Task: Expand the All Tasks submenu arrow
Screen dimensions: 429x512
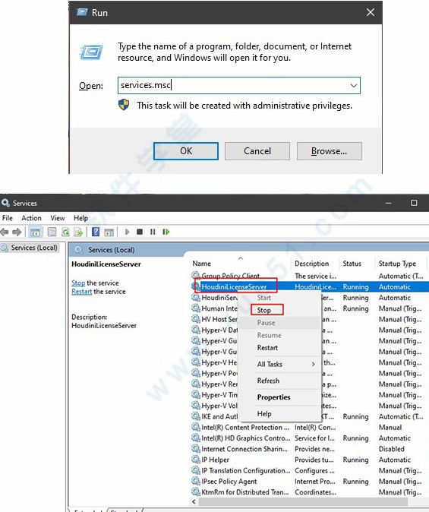Action: (x=313, y=364)
